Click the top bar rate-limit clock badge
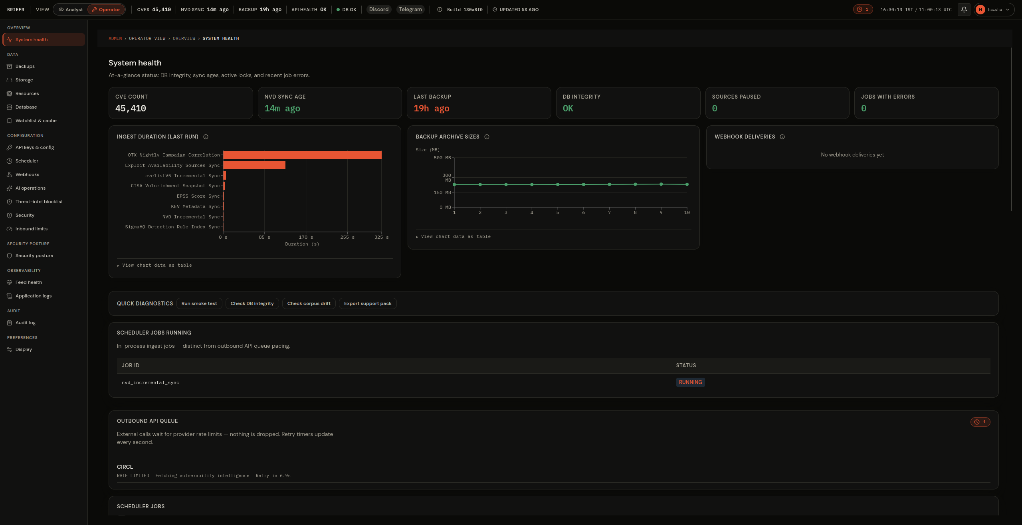 pos(863,10)
